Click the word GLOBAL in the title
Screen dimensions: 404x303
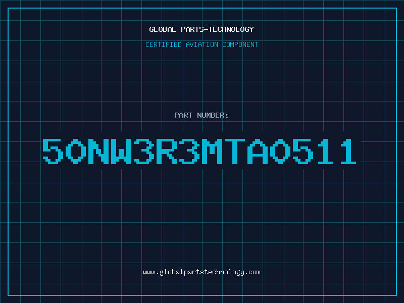click(x=162, y=29)
